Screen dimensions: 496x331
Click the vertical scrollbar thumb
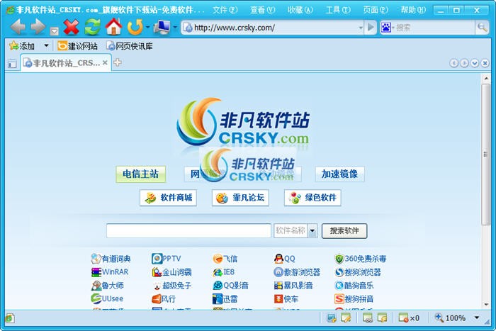(x=486, y=155)
